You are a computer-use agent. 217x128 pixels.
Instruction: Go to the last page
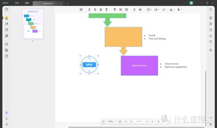(x=152, y=122)
